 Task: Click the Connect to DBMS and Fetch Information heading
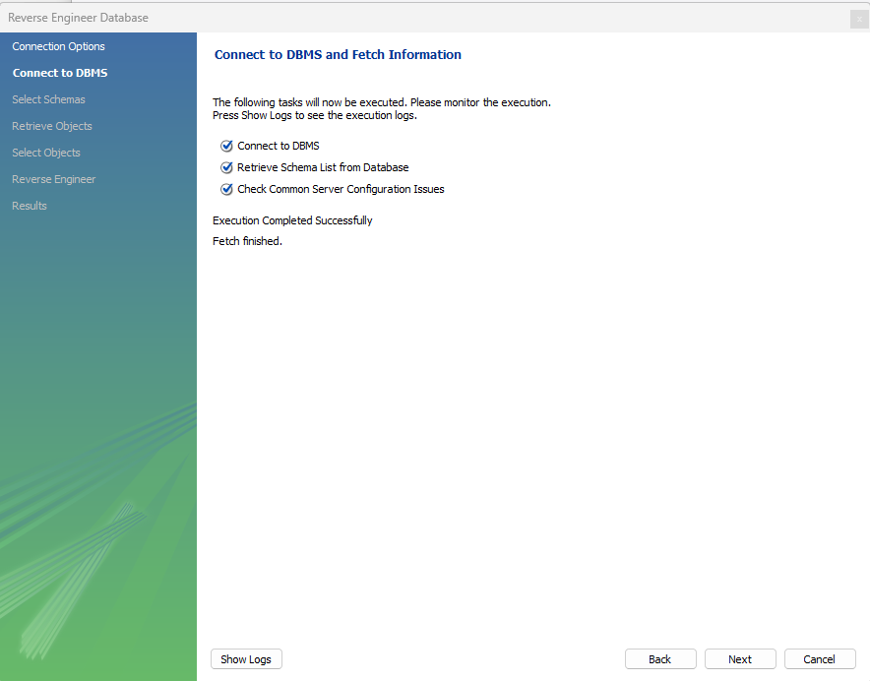coord(338,55)
